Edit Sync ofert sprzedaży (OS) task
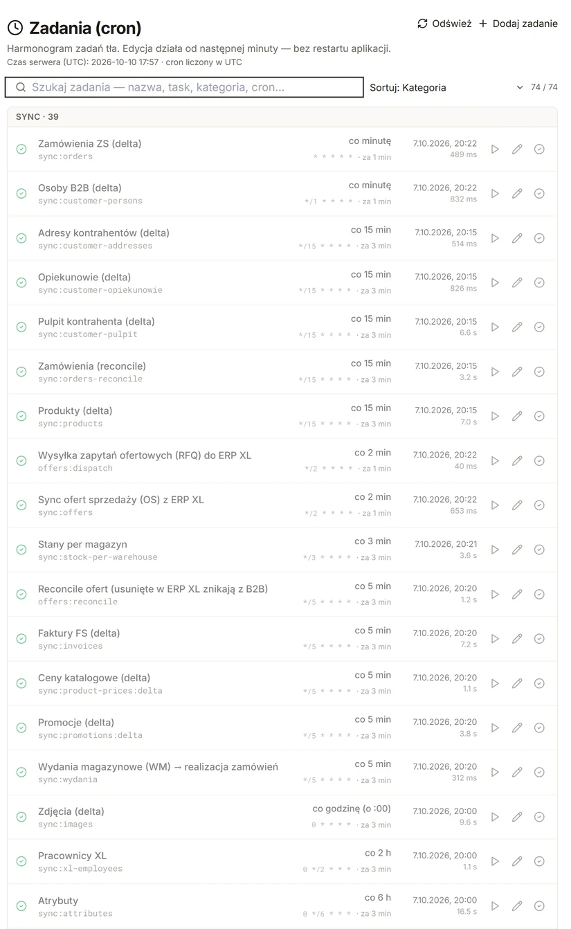Image resolution: width=571 pixels, height=929 pixels. [517, 505]
